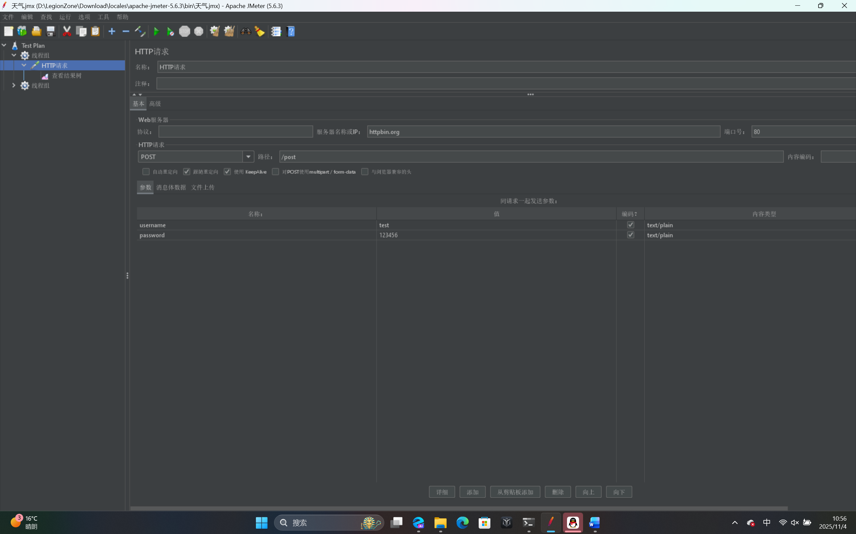Enable the 自动重定向 checkbox

pyautogui.click(x=146, y=172)
